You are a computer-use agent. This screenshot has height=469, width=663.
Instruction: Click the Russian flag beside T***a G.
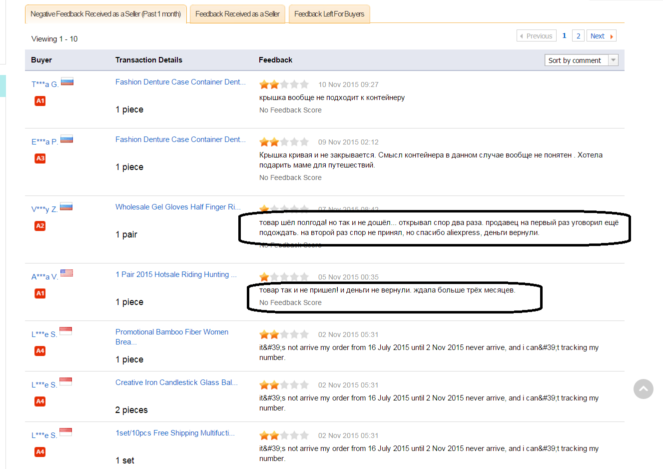coord(67,81)
